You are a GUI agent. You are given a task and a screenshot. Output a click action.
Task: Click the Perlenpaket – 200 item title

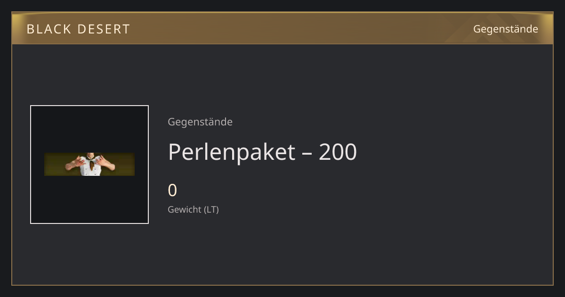click(262, 152)
